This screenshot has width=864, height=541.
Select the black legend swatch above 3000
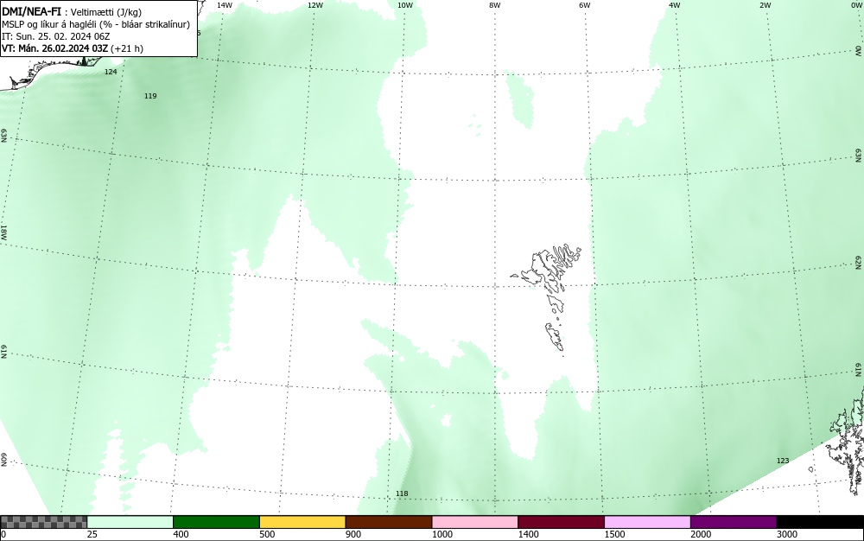click(x=820, y=522)
